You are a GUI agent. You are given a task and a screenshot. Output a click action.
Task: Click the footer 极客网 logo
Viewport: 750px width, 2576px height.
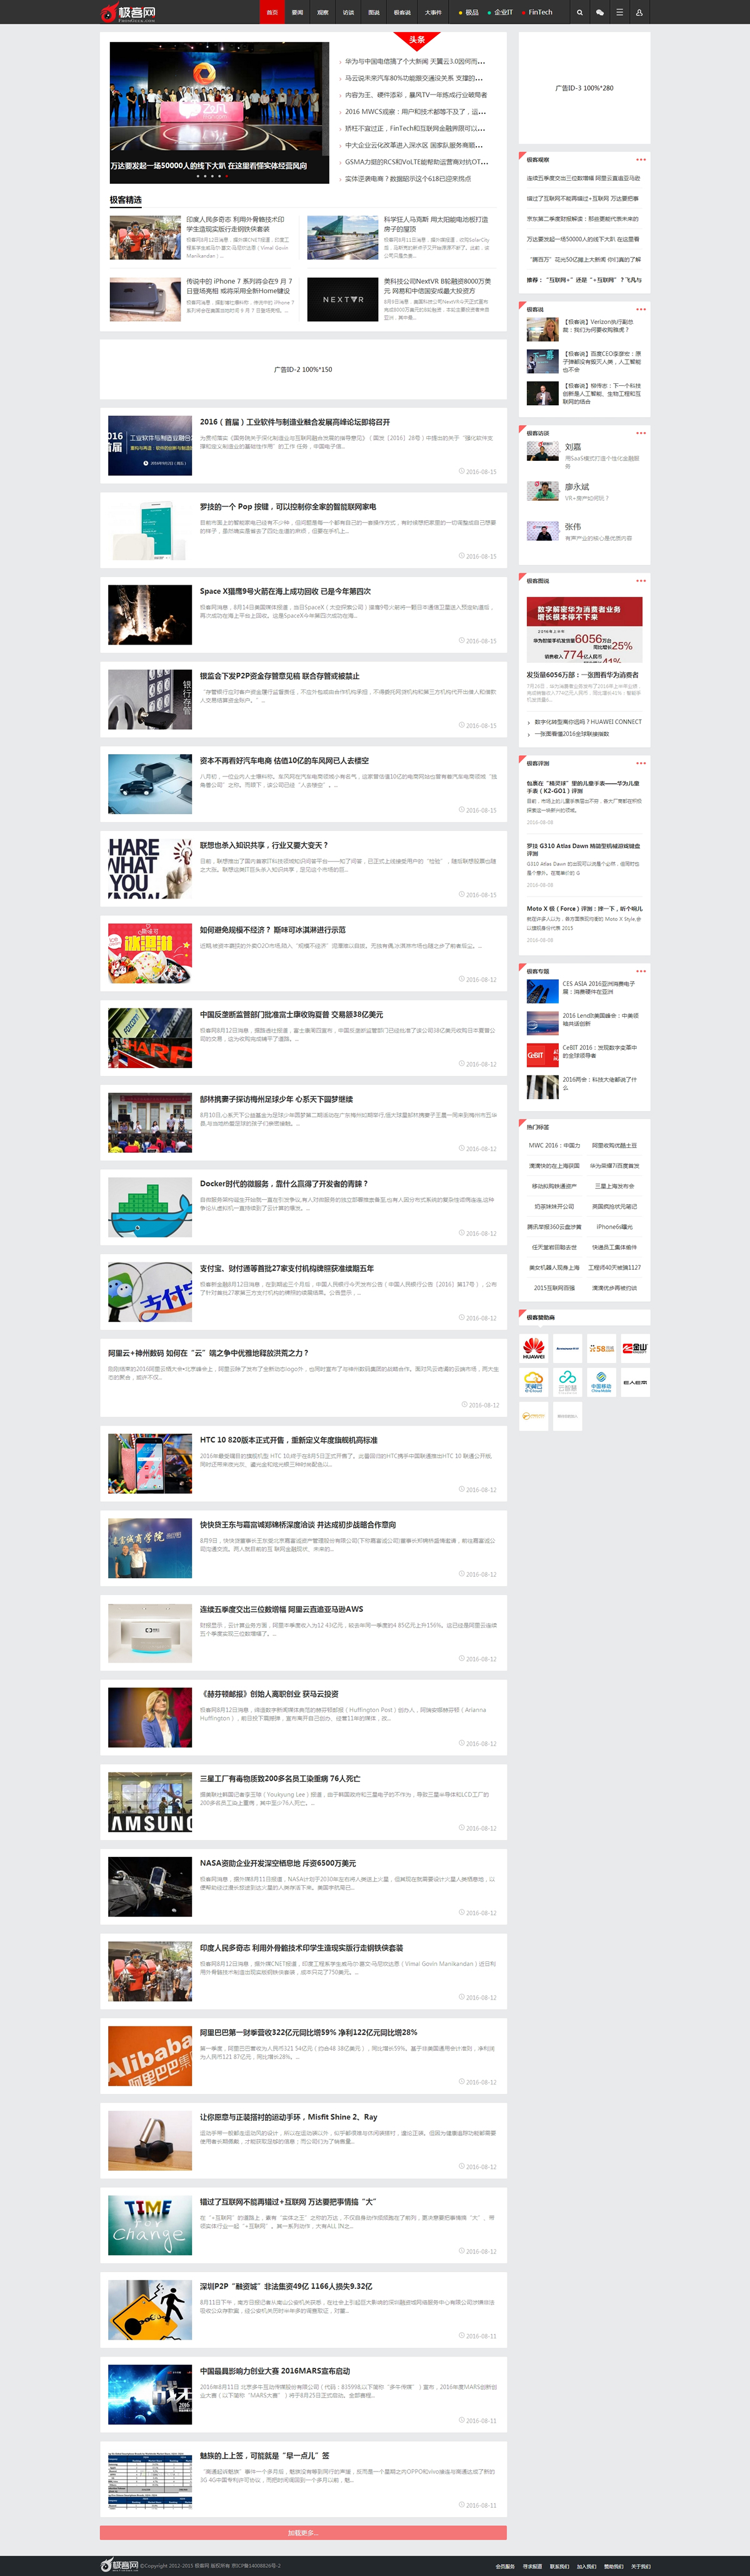click(x=120, y=2565)
